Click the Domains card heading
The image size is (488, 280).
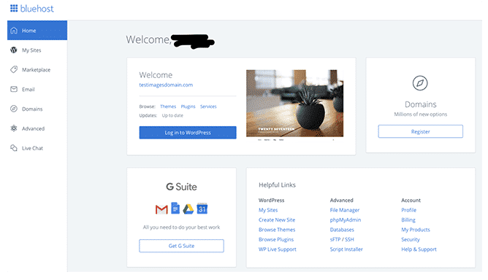[421, 104]
